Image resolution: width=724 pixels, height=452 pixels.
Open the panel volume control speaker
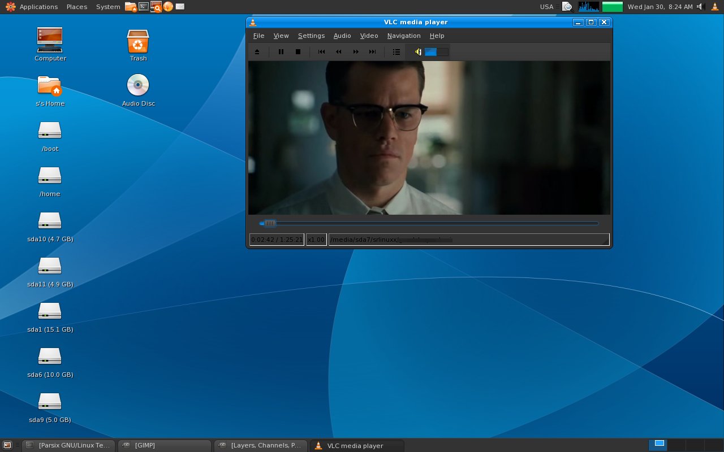[x=700, y=7]
